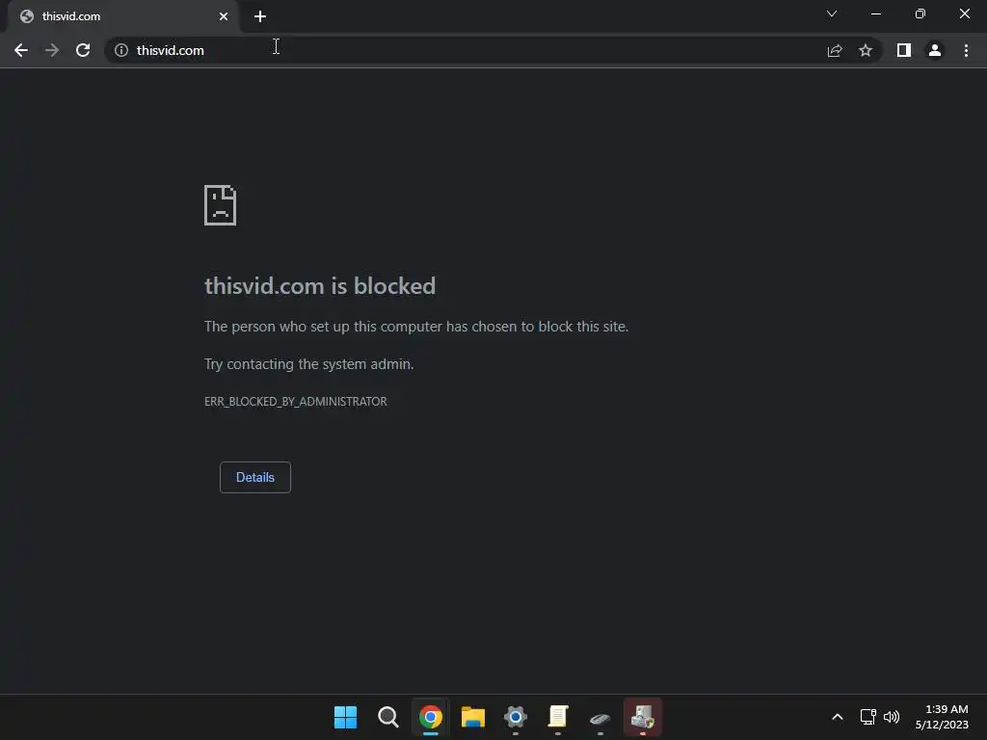Viewport: 987px width, 740px height.
Task: Open File Explorer from the taskbar
Action: click(x=472, y=717)
